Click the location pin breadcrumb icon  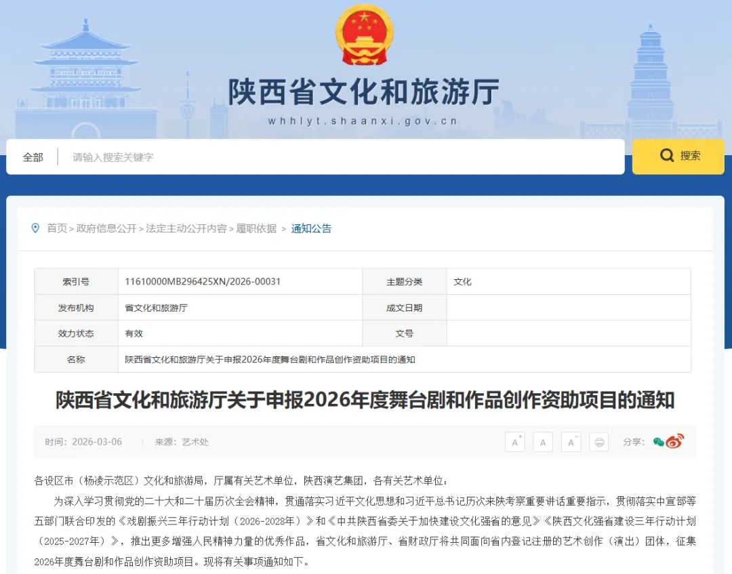coord(36,228)
